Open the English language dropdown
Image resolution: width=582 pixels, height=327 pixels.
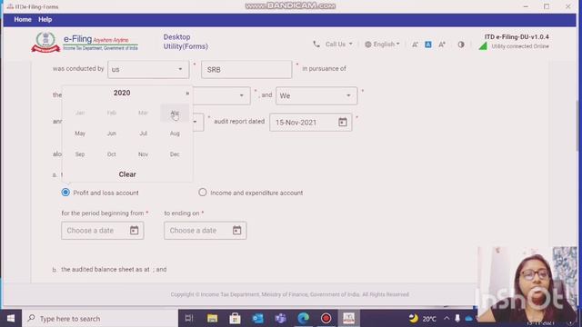386,45
